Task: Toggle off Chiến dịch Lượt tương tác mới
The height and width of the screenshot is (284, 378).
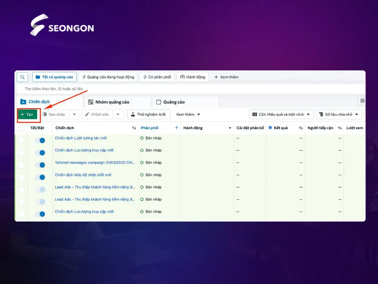Action: click(x=40, y=140)
